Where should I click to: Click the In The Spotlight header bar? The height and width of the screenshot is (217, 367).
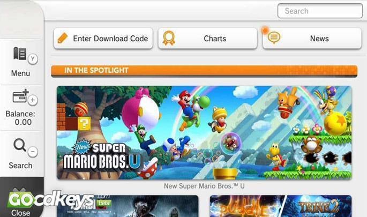click(204, 71)
